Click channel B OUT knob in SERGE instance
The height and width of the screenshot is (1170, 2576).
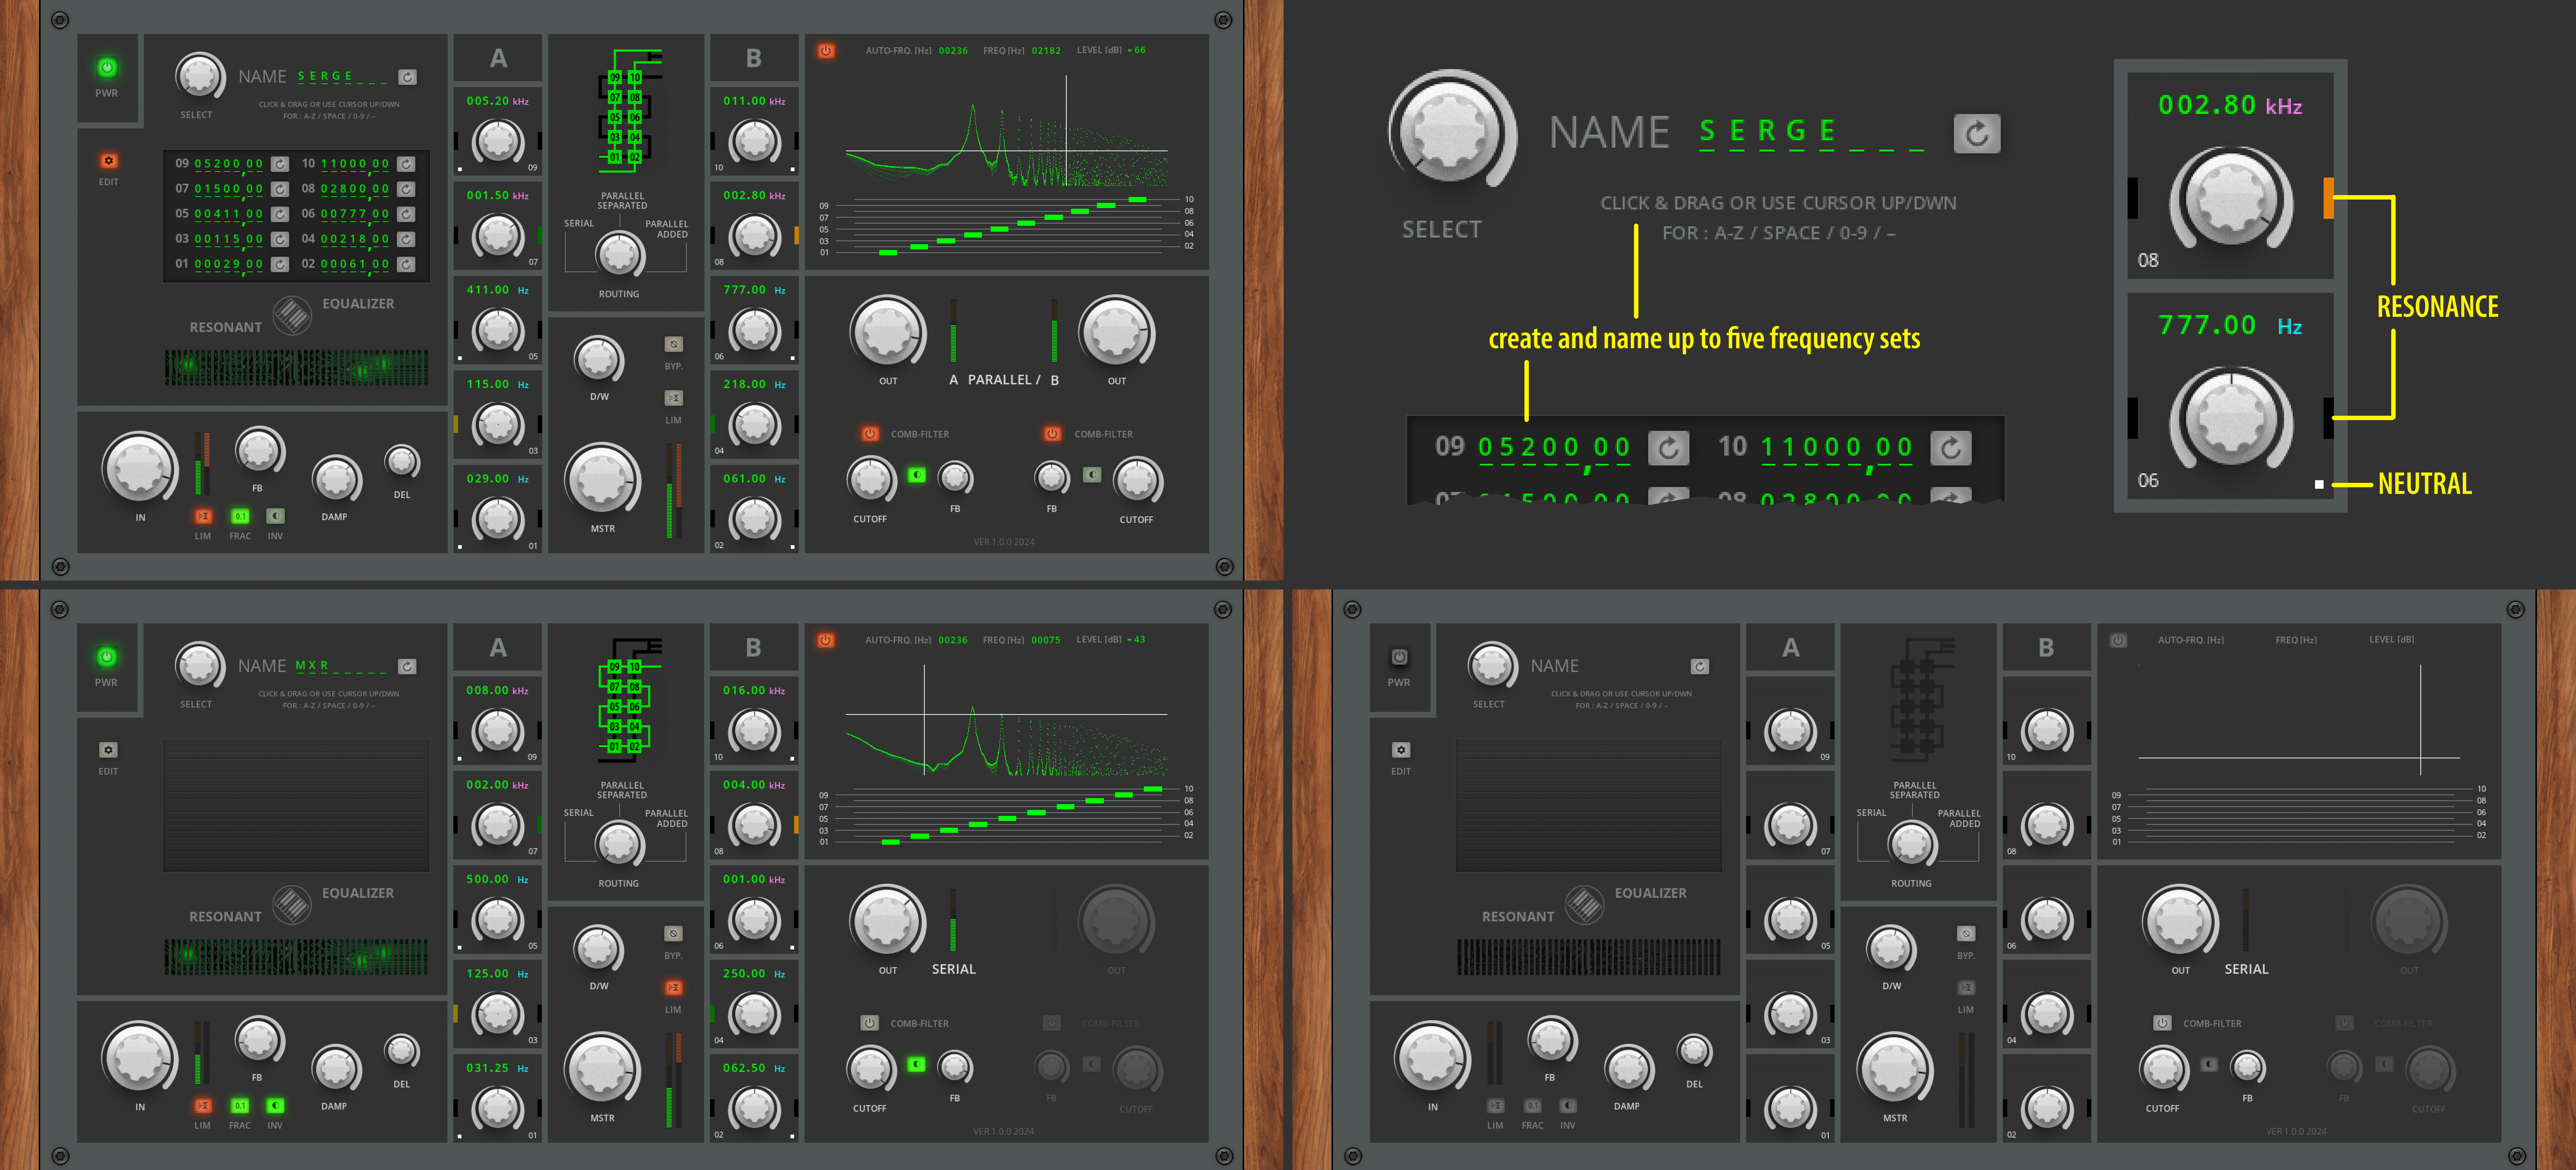[x=1116, y=333]
